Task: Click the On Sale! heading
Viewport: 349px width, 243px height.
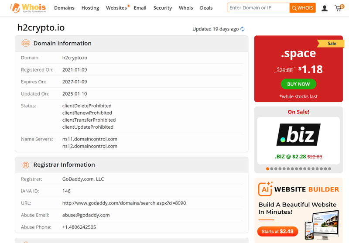Action: (x=298, y=112)
